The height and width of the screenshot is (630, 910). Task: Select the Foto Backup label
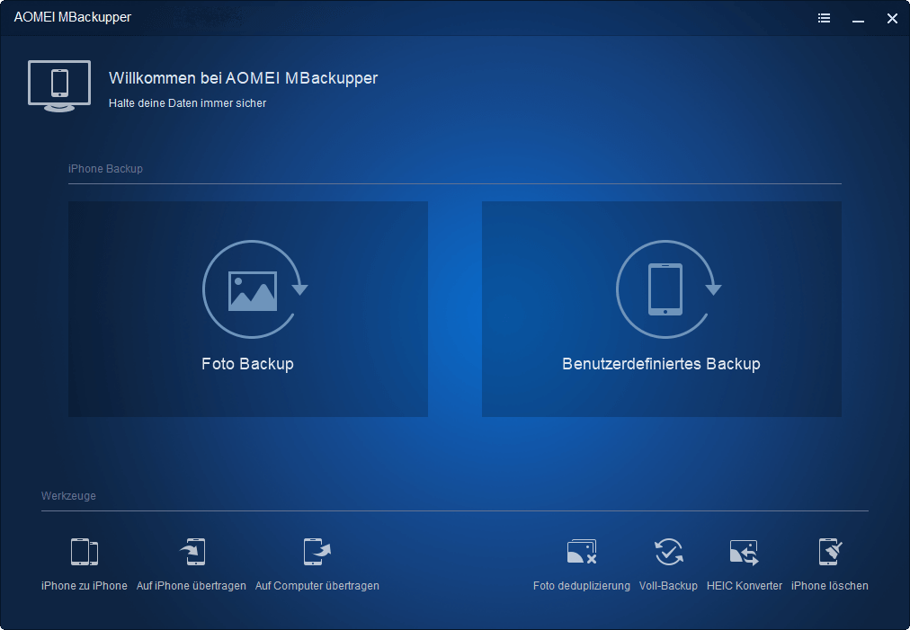248,364
